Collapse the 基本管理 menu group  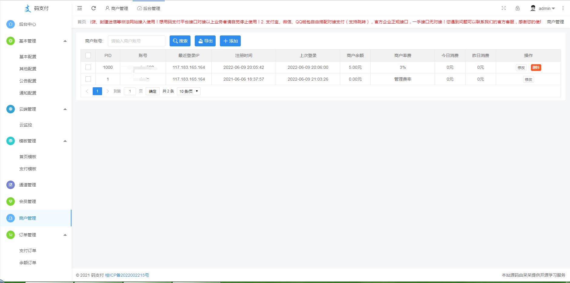(x=65, y=41)
